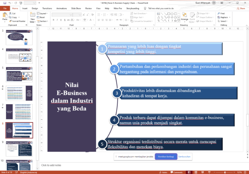The image size is (249, 174).
Task: Open the Animations ribbon tab
Action: (x=62, y=8)
